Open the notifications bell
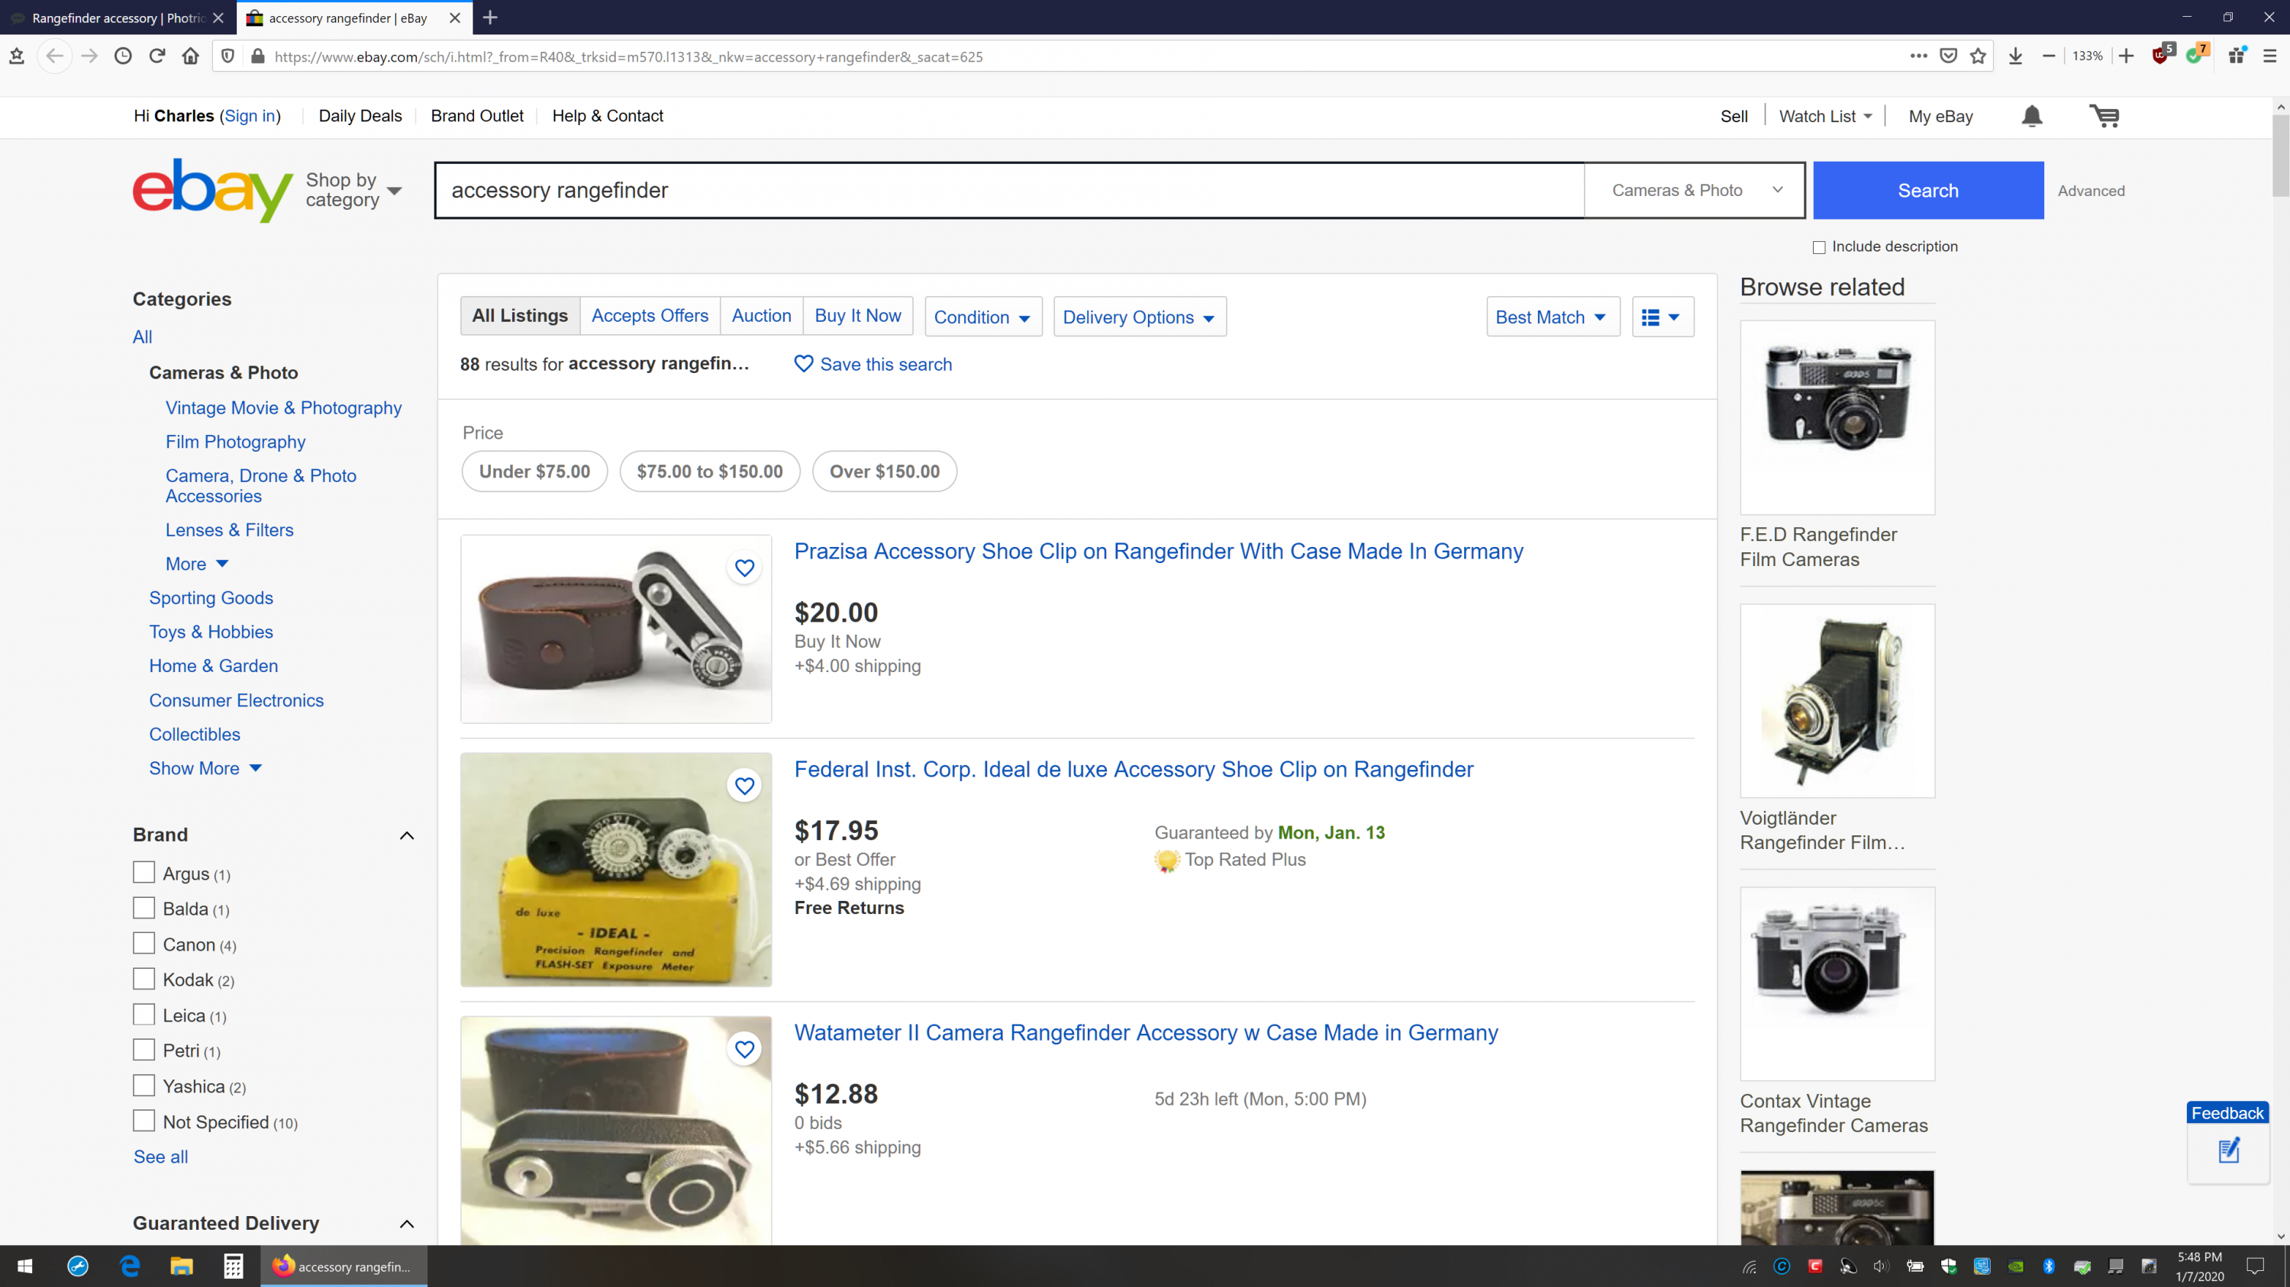Viewport: 2290px width, 1287px height. (x=2031, y=117)
